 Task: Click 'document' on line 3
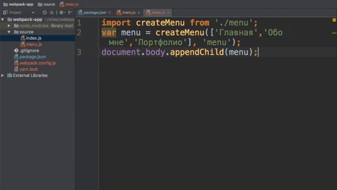pyautogui.click(x=121, y=52)
